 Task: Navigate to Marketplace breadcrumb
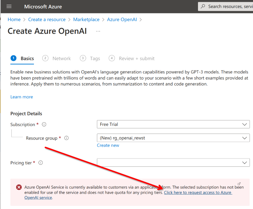click(86, 20)
